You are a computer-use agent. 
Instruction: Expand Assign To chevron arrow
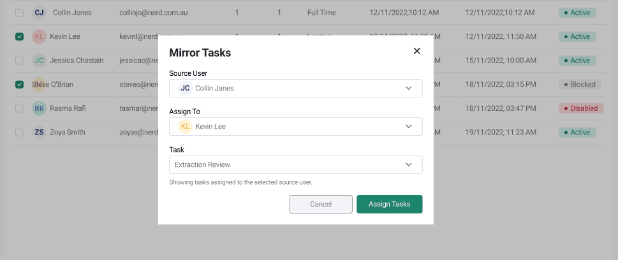(x=409, y=126)
